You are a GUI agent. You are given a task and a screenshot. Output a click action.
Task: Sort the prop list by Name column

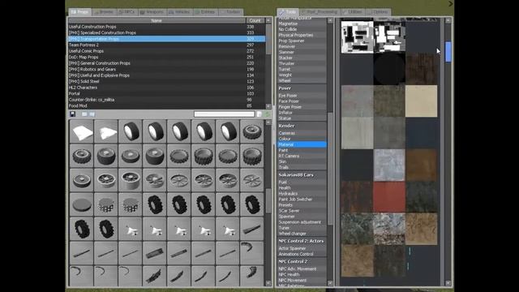pos(157,20)
